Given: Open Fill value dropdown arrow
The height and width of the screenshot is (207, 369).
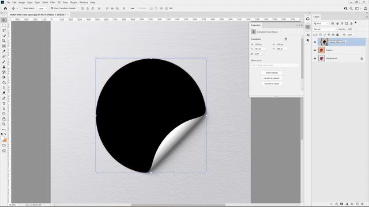Looking at the screenshot, I should 355,34.
